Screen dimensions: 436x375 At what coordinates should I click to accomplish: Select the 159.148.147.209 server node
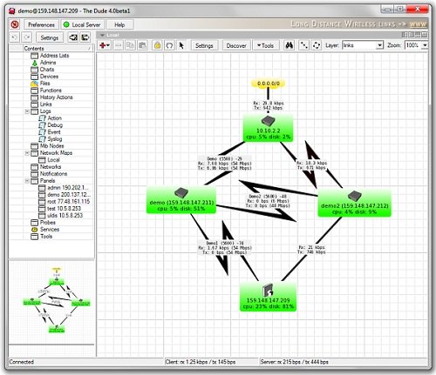[268, 297]
